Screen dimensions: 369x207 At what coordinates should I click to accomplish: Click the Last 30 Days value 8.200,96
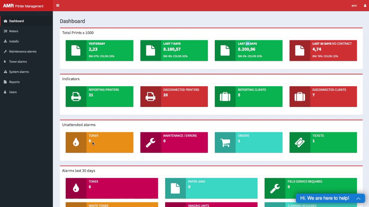click(246, 49)
